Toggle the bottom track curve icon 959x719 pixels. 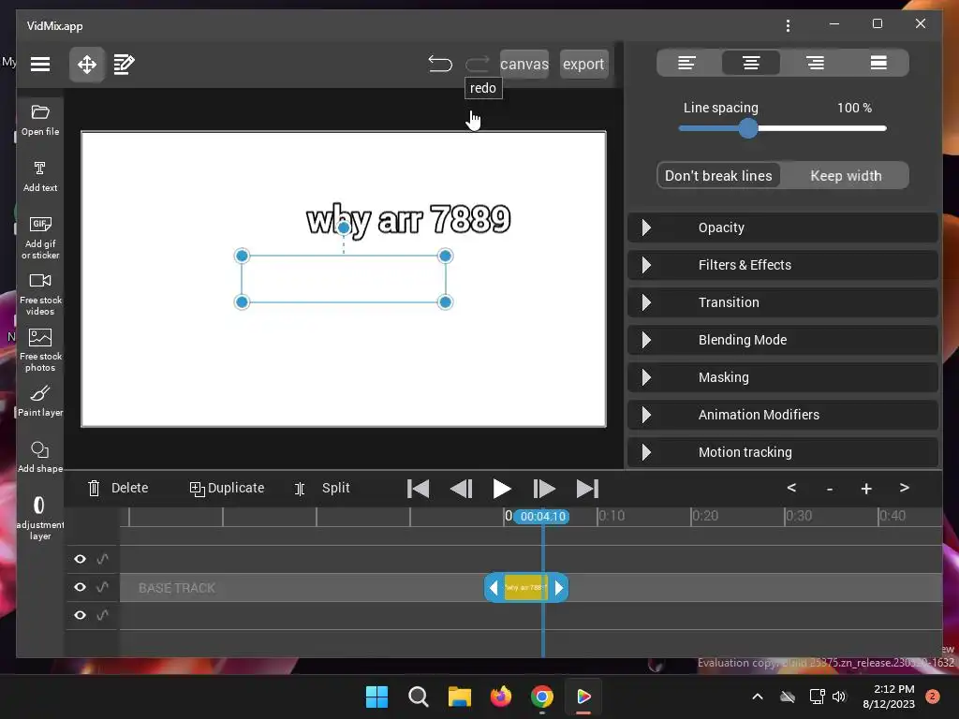[103, 615]
